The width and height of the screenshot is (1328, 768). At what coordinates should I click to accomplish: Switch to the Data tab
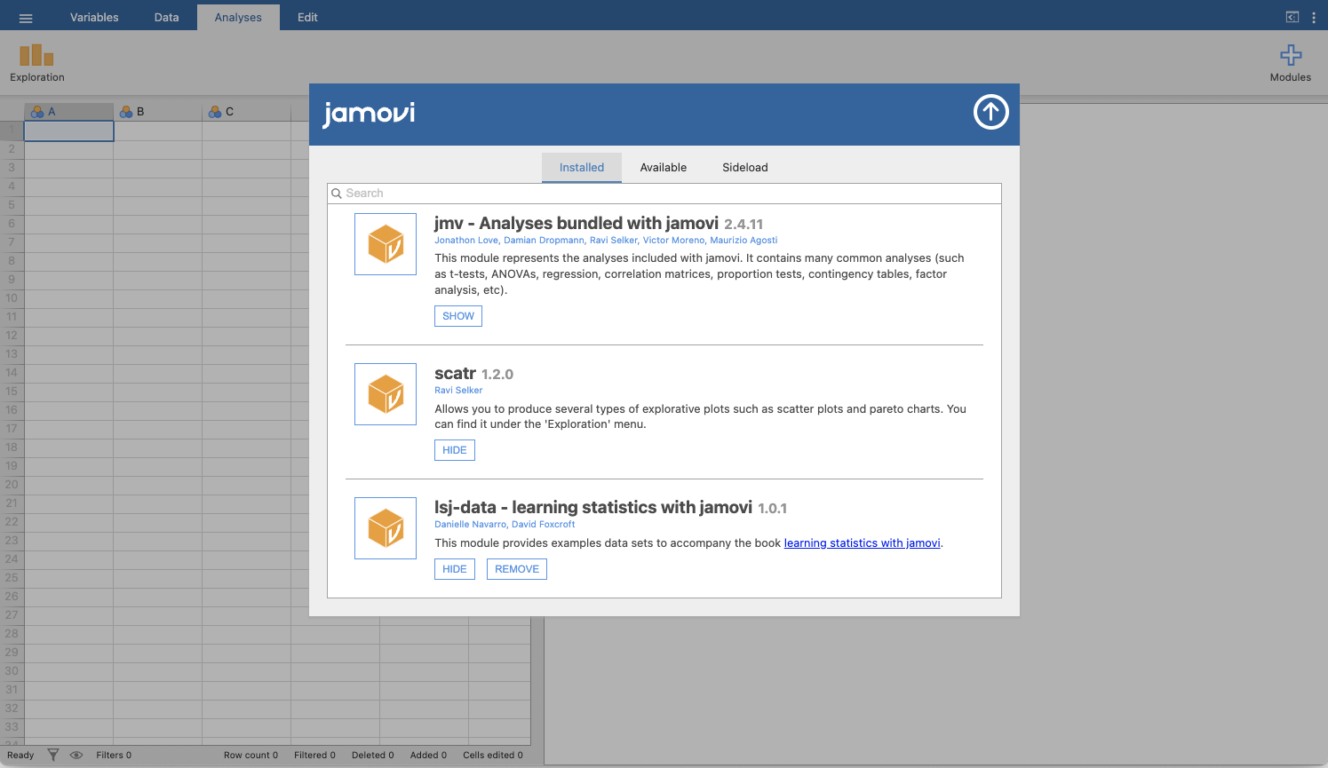166,17
